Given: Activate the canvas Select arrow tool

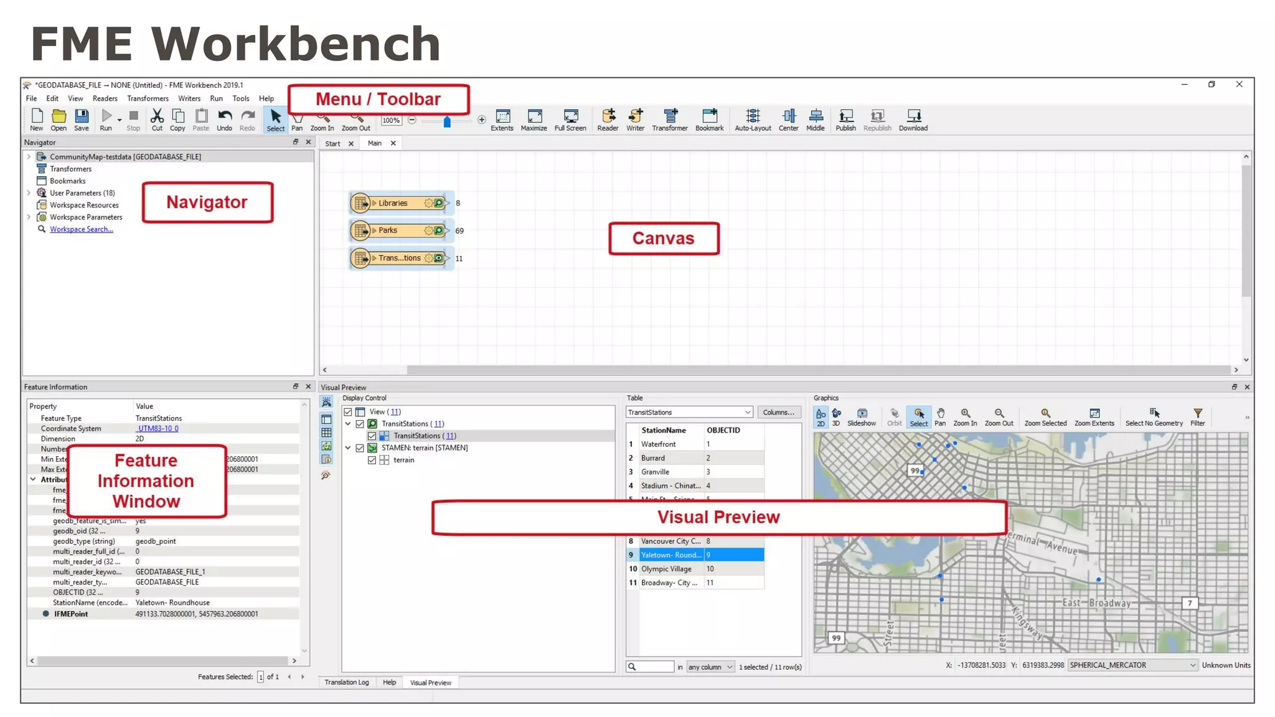Looking at the screenshot, I should pyautogui.click(x=275, y=119).
